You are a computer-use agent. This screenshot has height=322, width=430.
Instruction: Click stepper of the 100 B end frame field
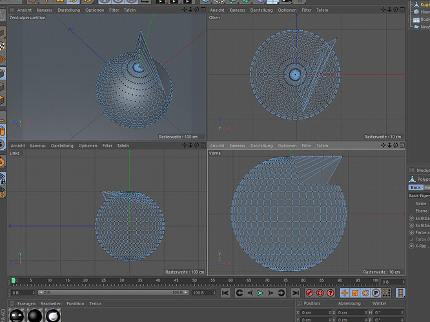pyautogui.click(x=214, y=293)
